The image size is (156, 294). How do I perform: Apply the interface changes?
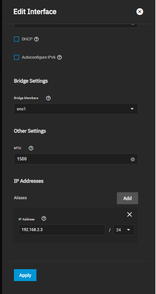pos(25,275)
